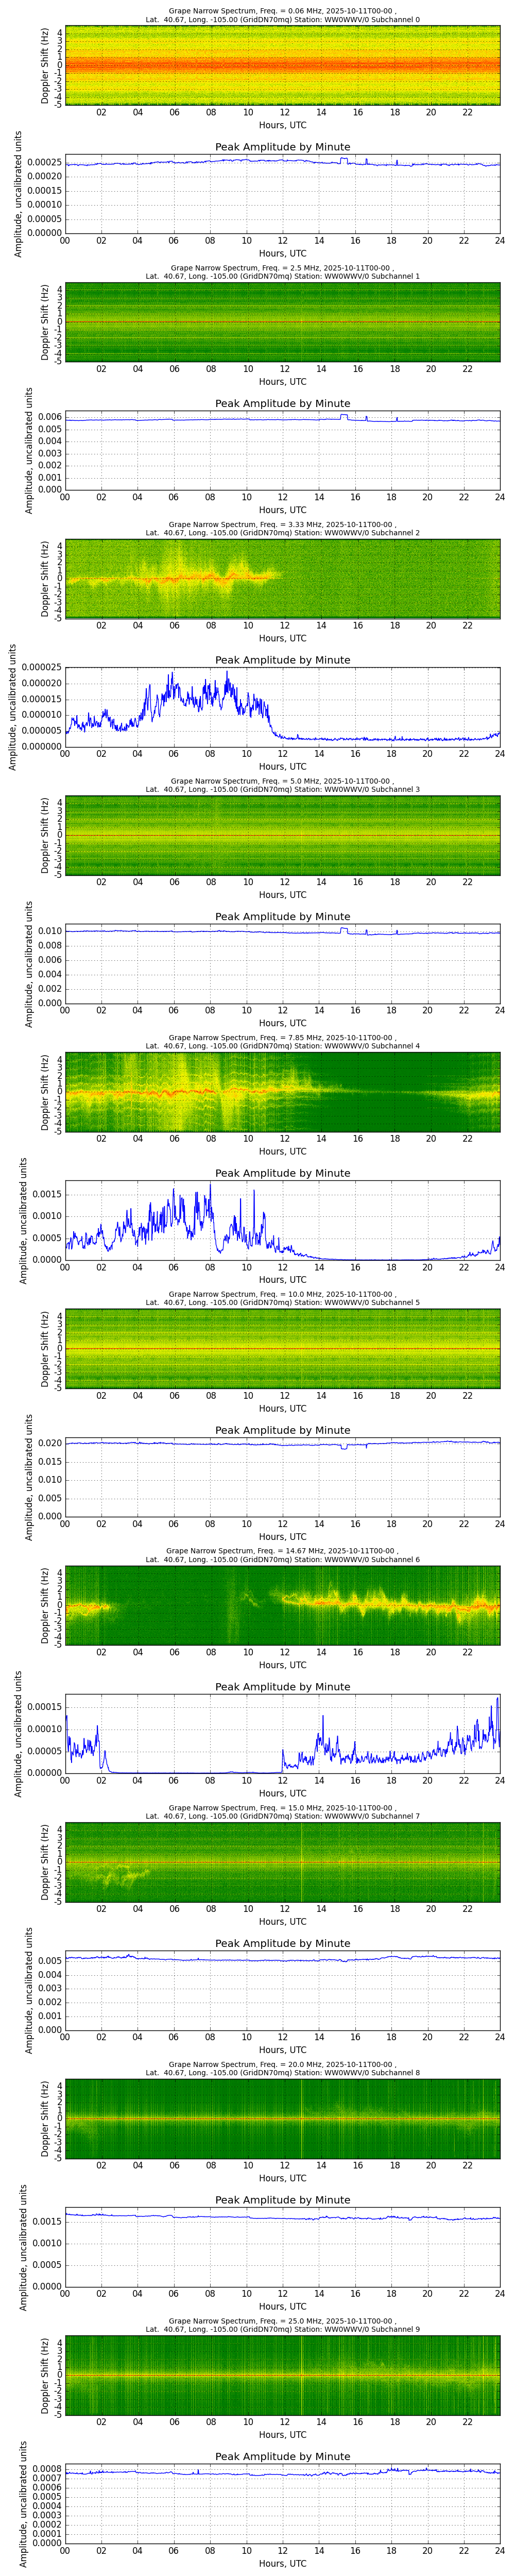Click the 2.5 MHz Doppler spectrogram plot

282,322
